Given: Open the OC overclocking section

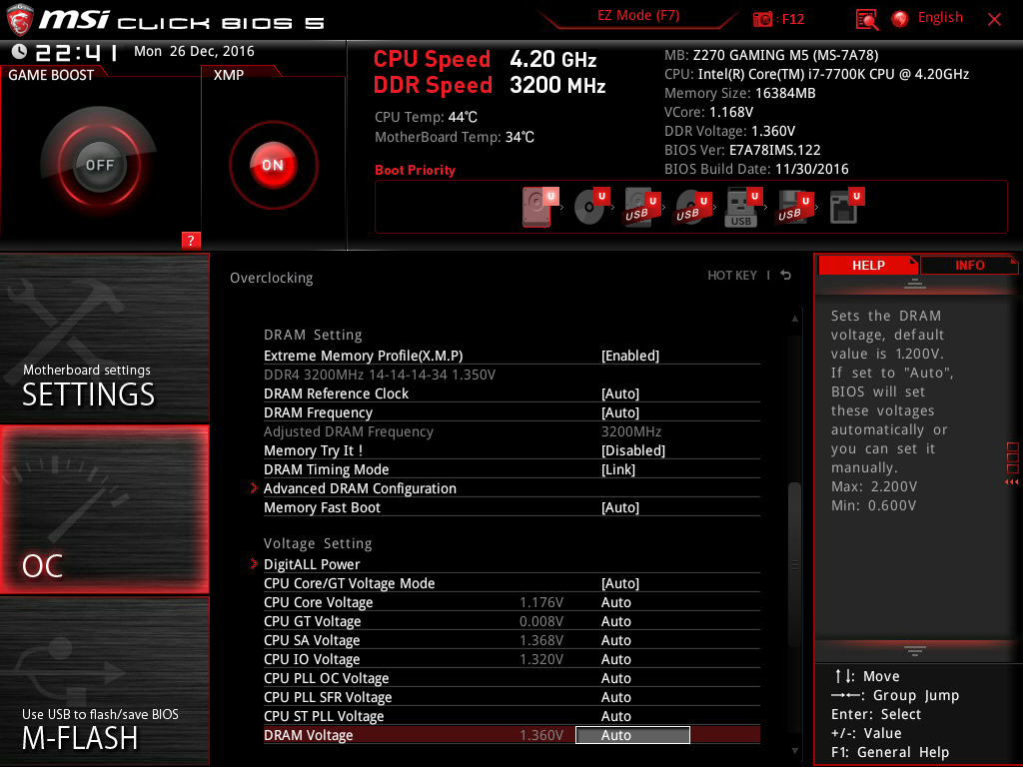Looking at the screenshot, I should [x=104, y=509].
